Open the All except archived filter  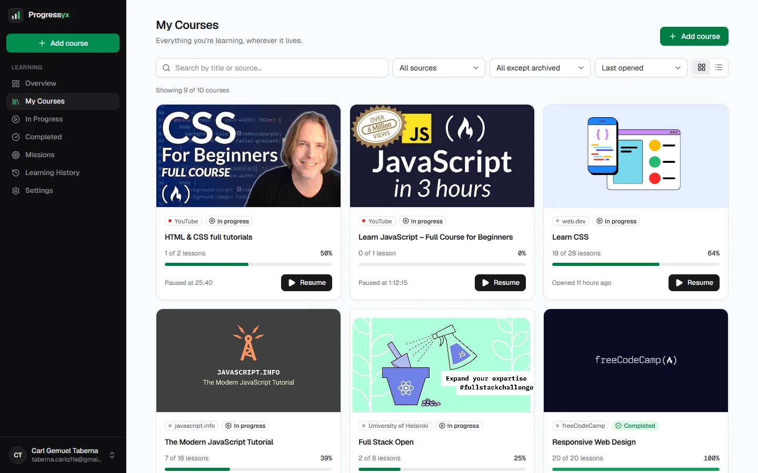click(x=540, y=68)
